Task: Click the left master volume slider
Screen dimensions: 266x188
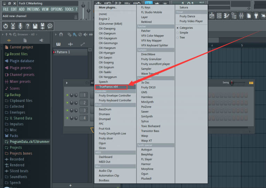Action: tap(83, 10)
